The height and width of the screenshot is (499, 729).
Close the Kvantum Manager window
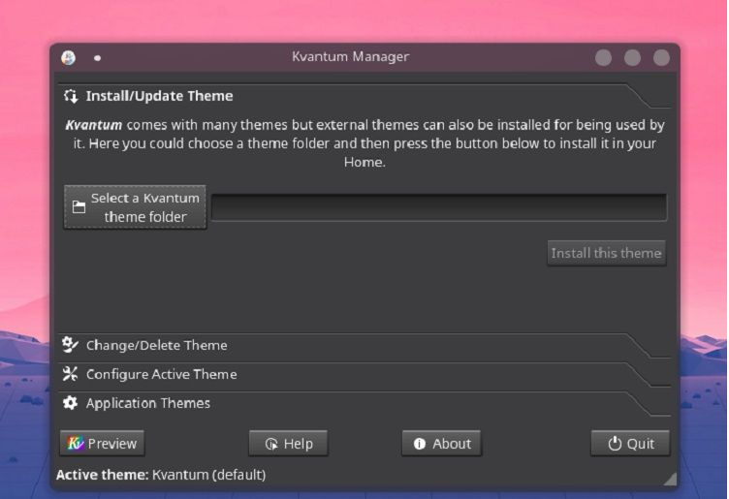click(661, 58)
